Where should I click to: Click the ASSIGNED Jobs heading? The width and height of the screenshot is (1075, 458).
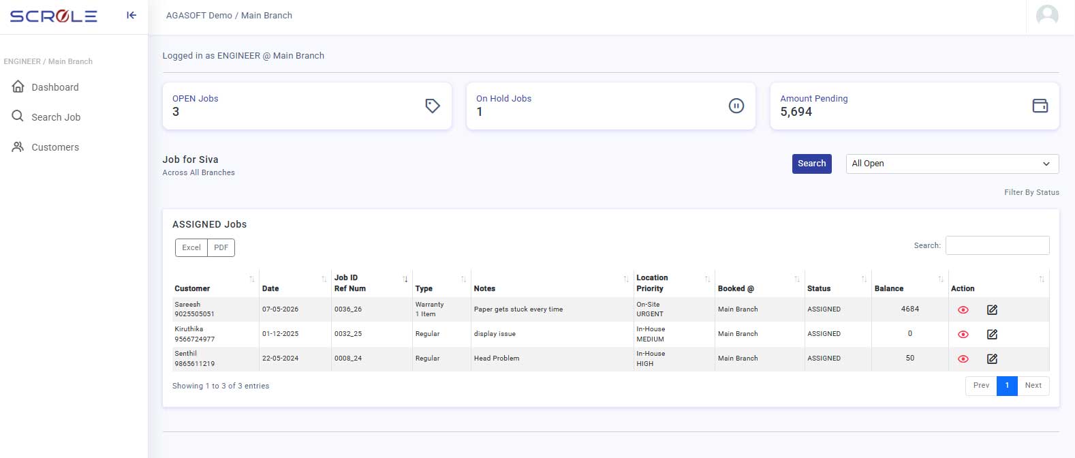click(x=209, y=224)
